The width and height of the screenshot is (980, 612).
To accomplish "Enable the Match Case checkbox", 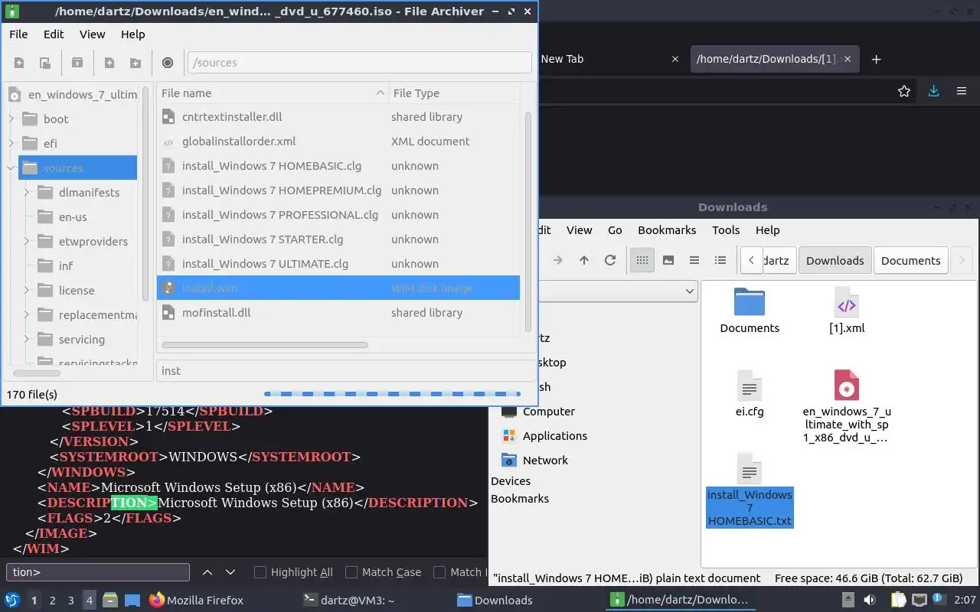I will point(351,571).
